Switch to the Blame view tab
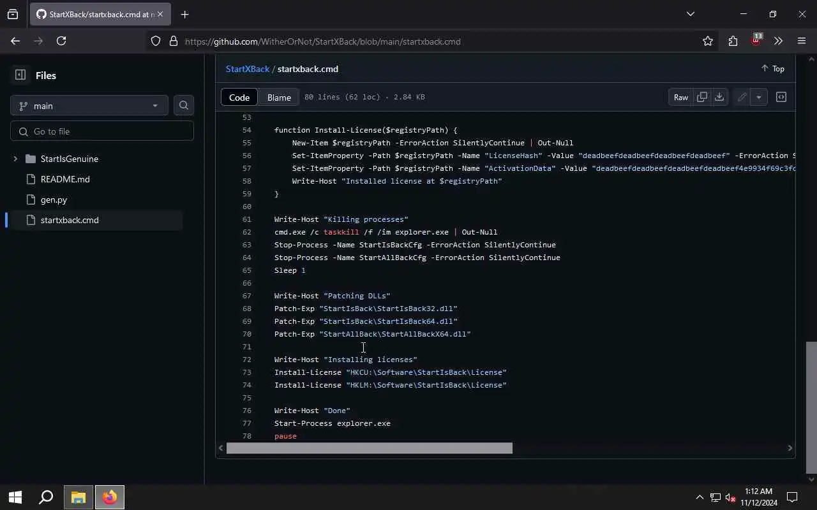This screenshot has width=817, height=510. [x=279, y=97]
